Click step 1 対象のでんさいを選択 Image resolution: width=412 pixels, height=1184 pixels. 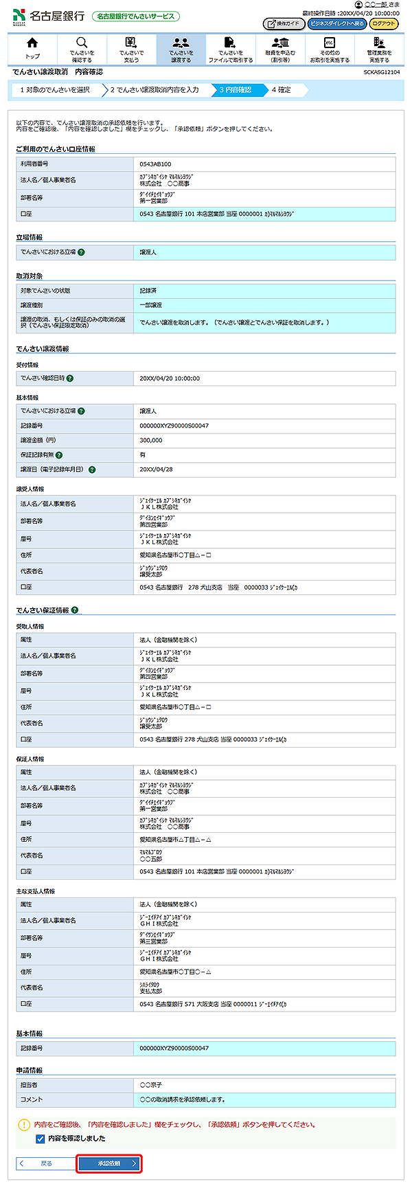click(55, 90)
